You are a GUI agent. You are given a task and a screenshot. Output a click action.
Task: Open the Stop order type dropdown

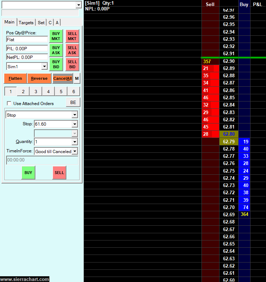(x=75, y=115)
